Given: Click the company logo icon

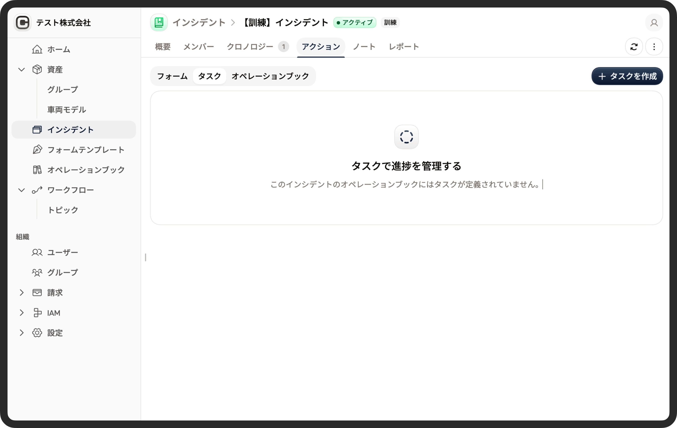Looking at the screenshot, I should (23, 23).
